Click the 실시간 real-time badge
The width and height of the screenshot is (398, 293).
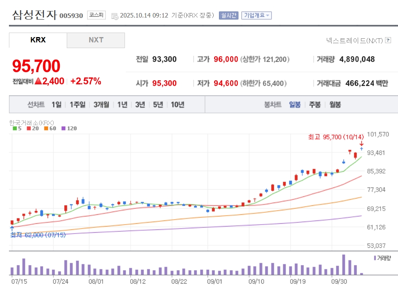point(229,15)
